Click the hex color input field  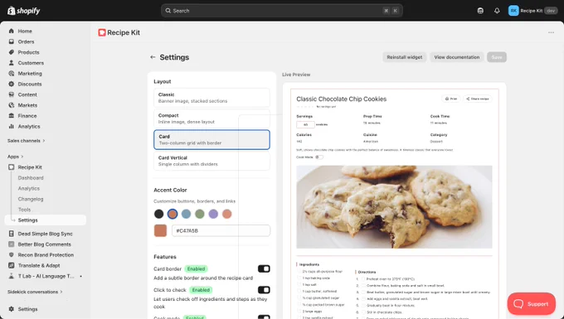(221, 230)
